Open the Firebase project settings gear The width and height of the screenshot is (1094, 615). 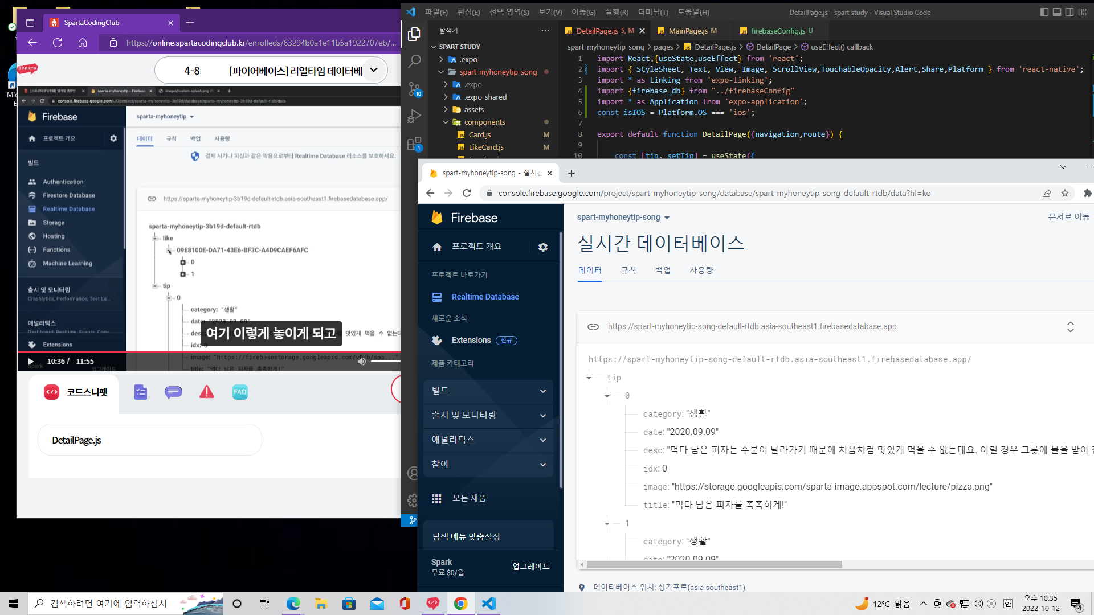coord(542,247)
